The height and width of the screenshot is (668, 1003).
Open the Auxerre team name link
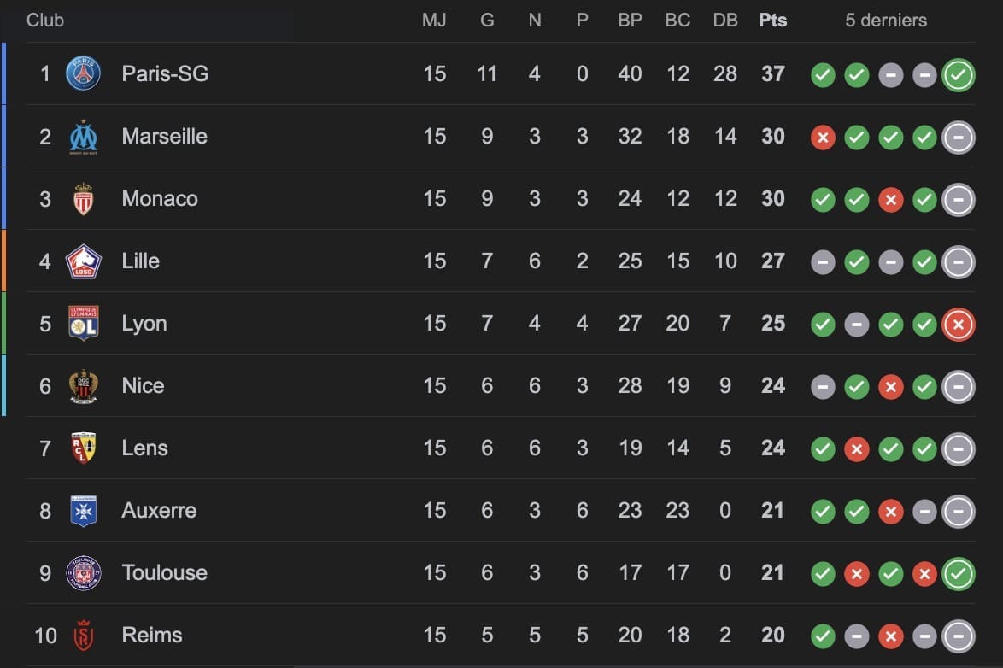(159, 511)
